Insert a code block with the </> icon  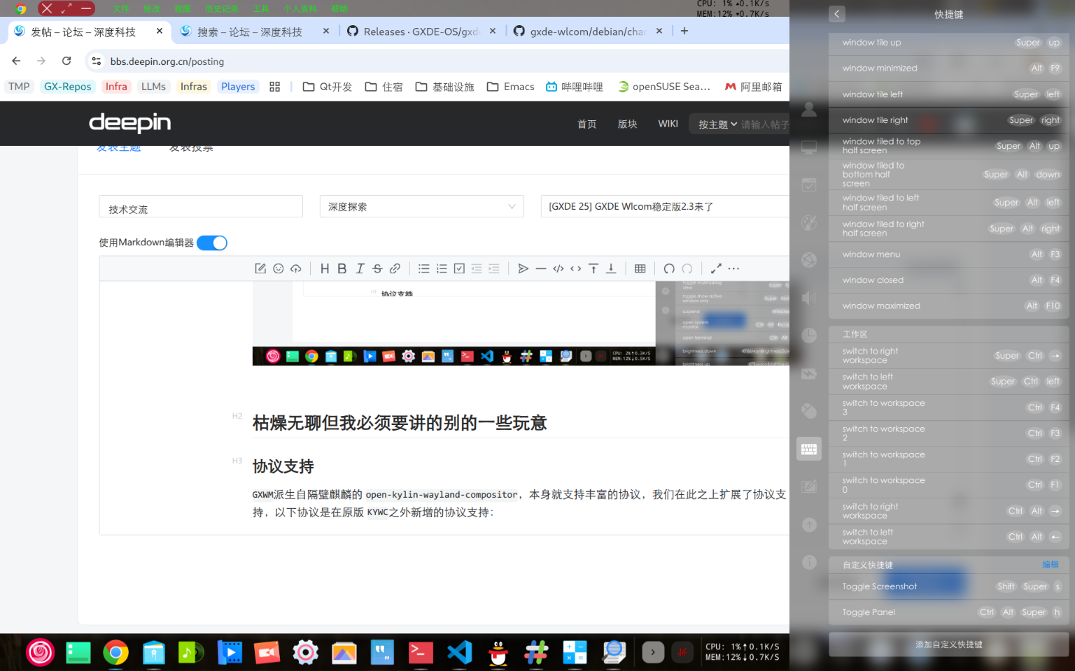(558, 268)
